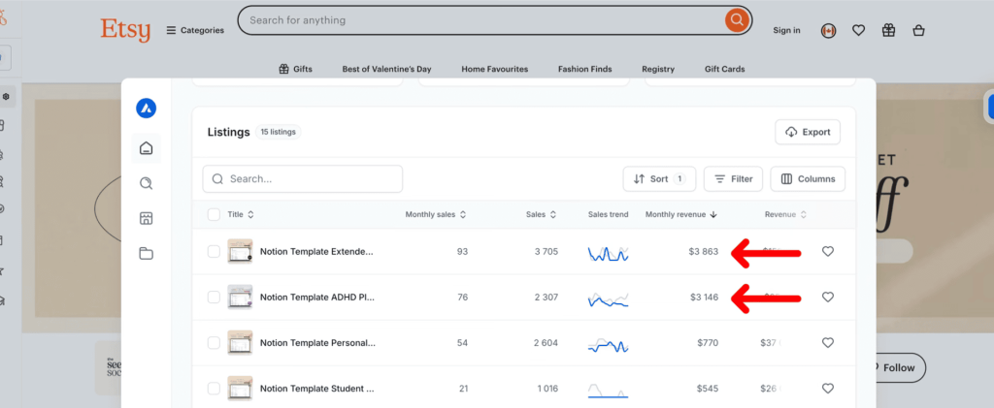Open the Filter button
Image resolution: width=994 pixels, height=408 pixels.
click(x=734, y=179)
